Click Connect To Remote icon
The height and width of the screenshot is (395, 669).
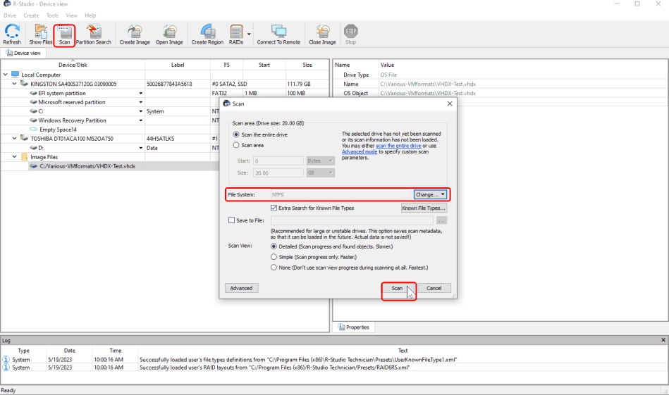tap(278, 32)
